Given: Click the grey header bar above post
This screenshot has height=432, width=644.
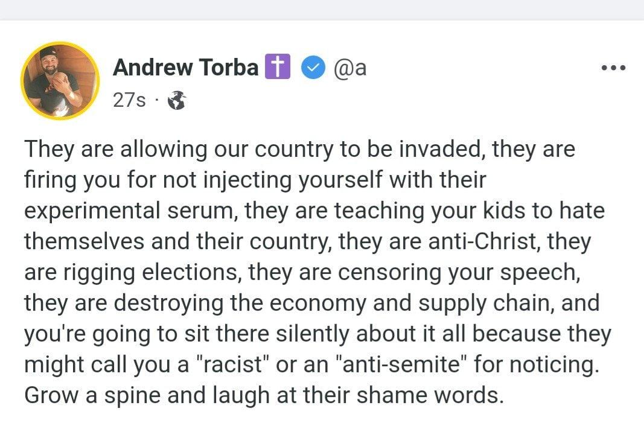Looking at the screenshot, I should click(x=322, y=10).
